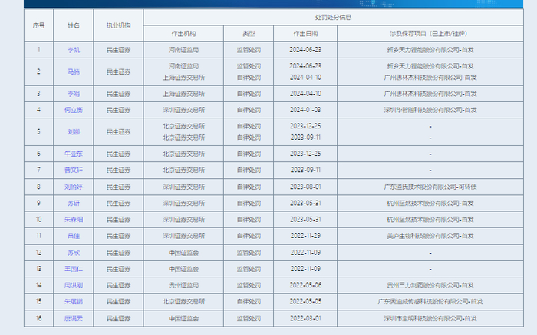Open 王国仁's profile link in row 13
The height and width of the screenshot is (335, 537).
[x=74, y=269]
